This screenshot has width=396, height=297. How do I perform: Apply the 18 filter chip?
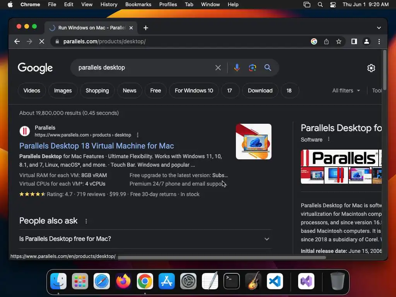(289, 90)
